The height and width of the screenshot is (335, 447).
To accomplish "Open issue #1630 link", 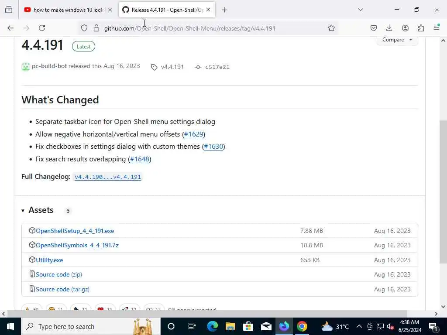I will (213, 147).
